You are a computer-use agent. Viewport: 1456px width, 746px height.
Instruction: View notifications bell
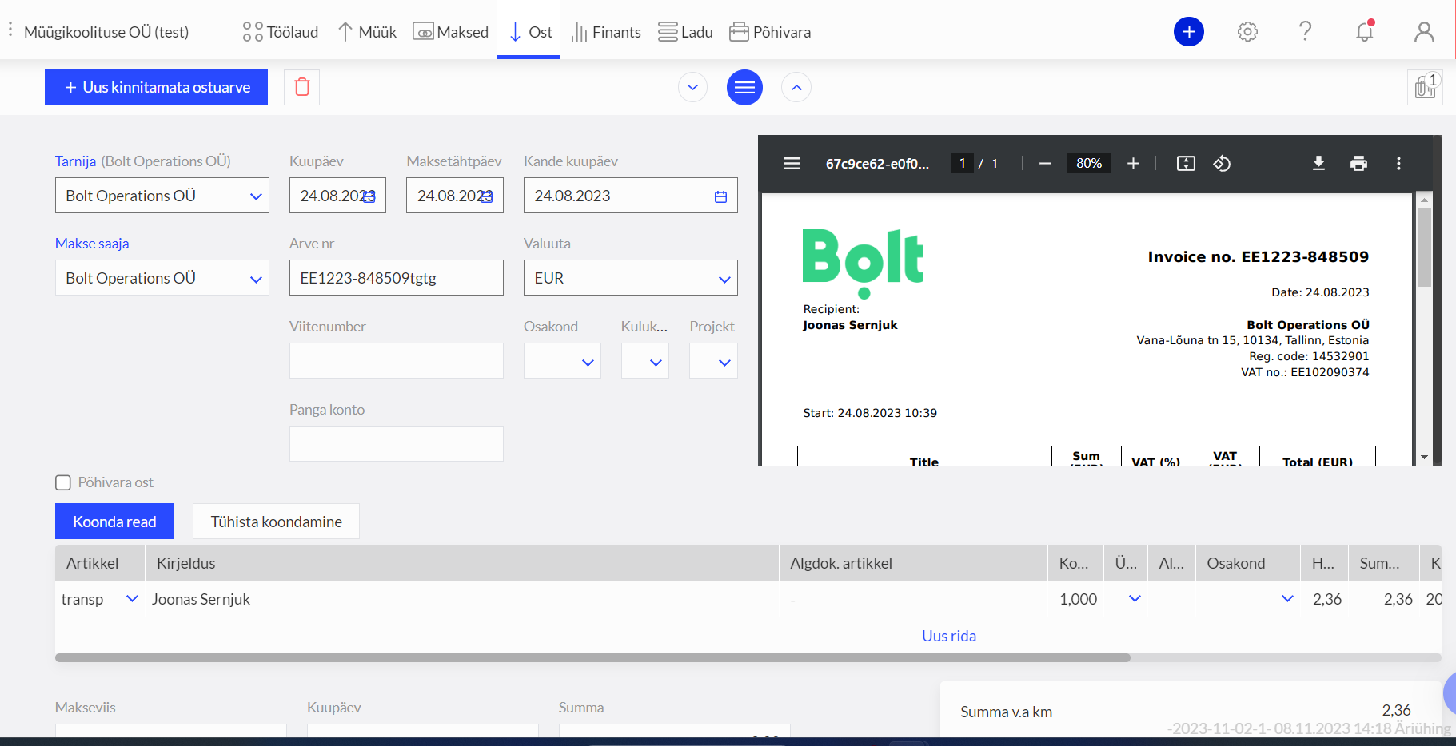point(1365,31)
